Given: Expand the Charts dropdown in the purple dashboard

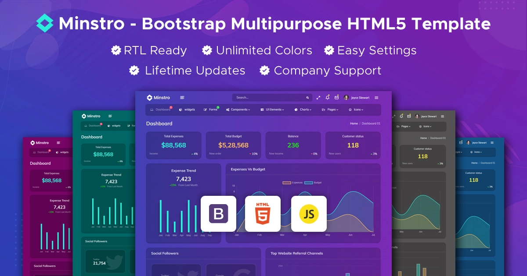Looking at the screenshot, I should 303,110.
